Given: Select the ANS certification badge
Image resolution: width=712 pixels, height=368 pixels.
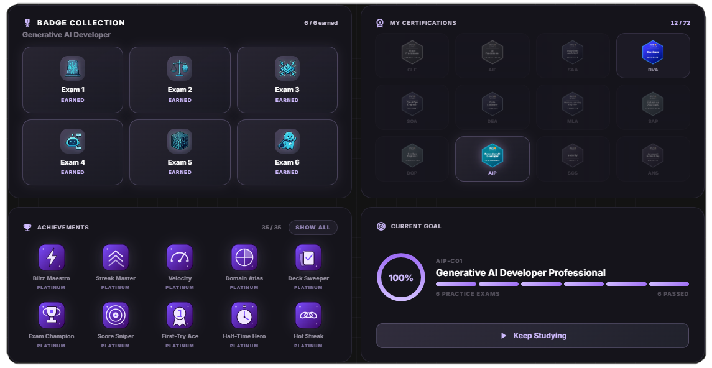Looking at the screenshot, I should 653,159.
